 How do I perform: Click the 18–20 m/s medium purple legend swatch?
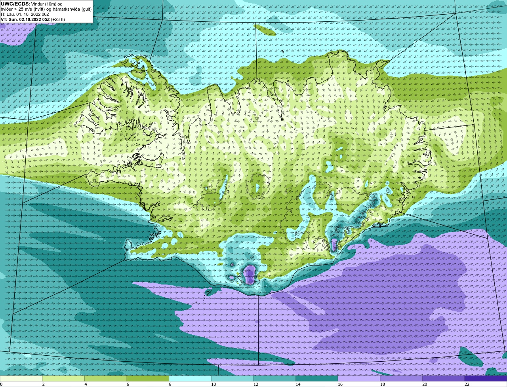[x=401, y=378]
